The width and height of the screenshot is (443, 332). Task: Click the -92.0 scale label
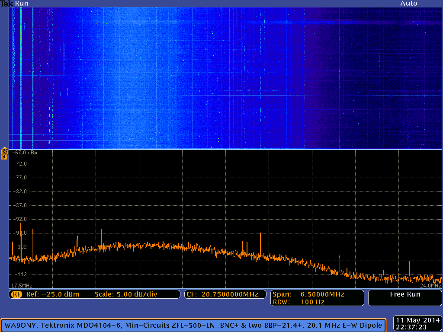click(x=20, y=219)
